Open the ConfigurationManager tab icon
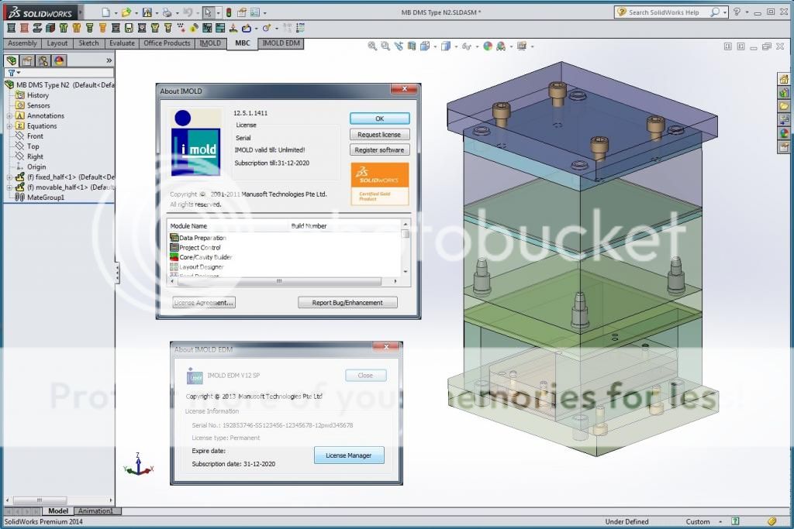 [43, 60]
